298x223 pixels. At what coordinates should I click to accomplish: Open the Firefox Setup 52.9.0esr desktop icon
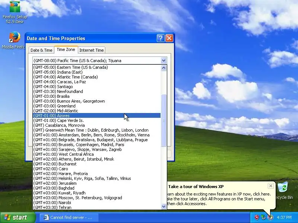pos(15,12)
